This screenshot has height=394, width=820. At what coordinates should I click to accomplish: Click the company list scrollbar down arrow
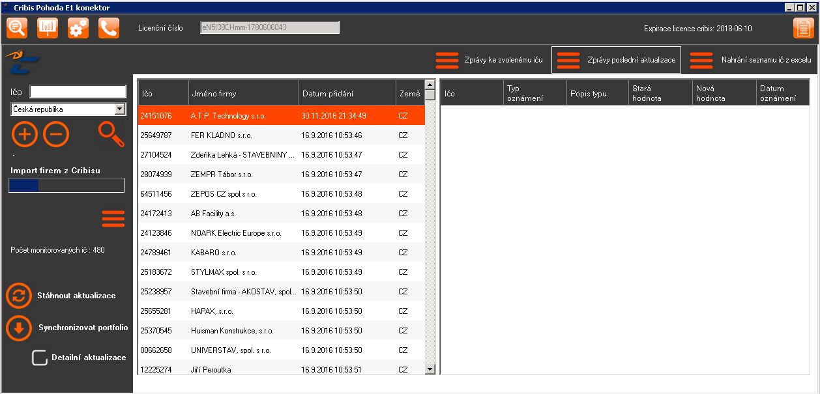coord(430,369)
